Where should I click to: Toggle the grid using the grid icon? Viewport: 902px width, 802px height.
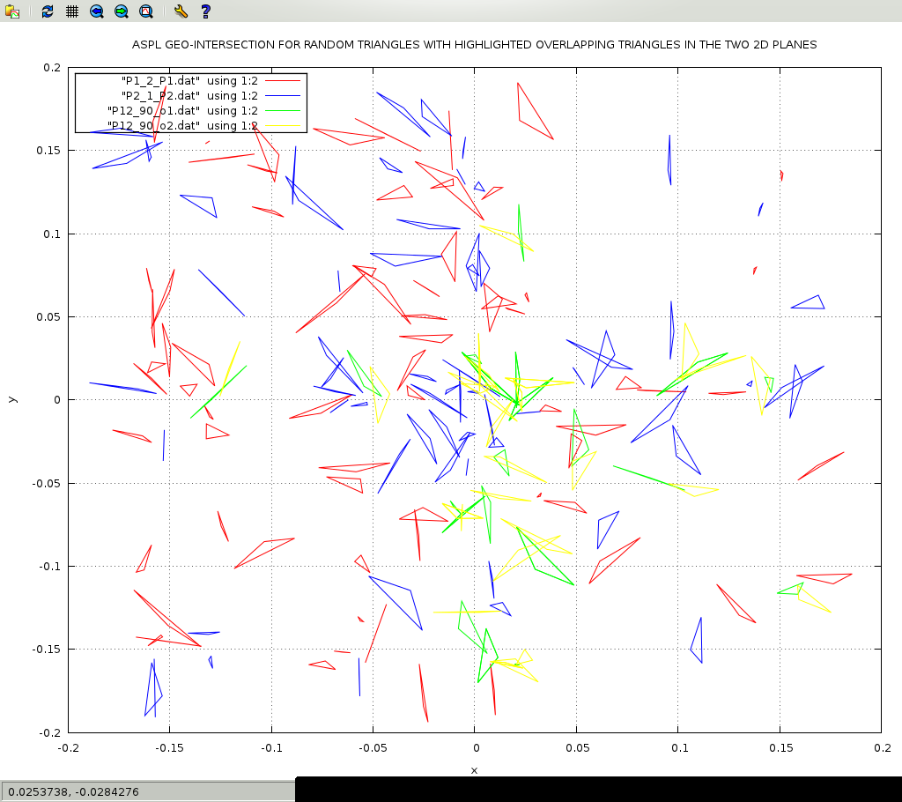coord(72,11)
